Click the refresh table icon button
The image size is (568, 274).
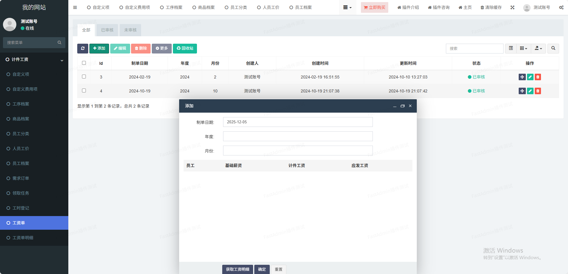point(83,48)
